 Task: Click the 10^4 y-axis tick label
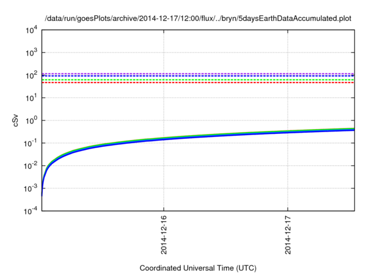[x=32, y=30]
